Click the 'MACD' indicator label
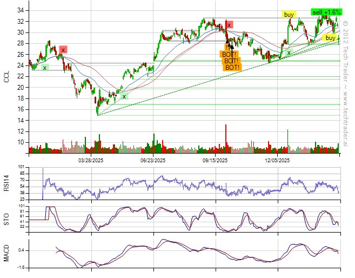This screenshot has width=355, height=278. tap(6, 253)
